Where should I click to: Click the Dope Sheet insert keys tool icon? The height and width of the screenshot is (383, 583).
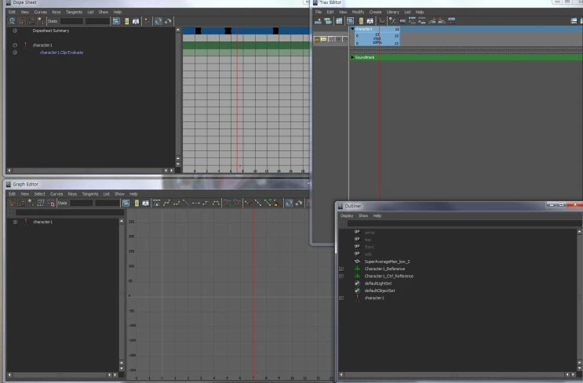[31, 21]
